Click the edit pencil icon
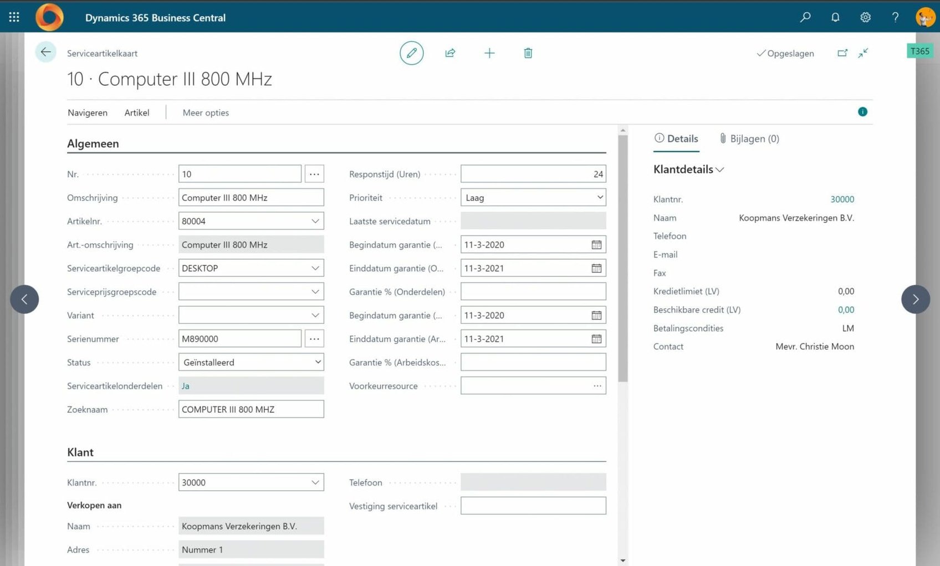 412,53
